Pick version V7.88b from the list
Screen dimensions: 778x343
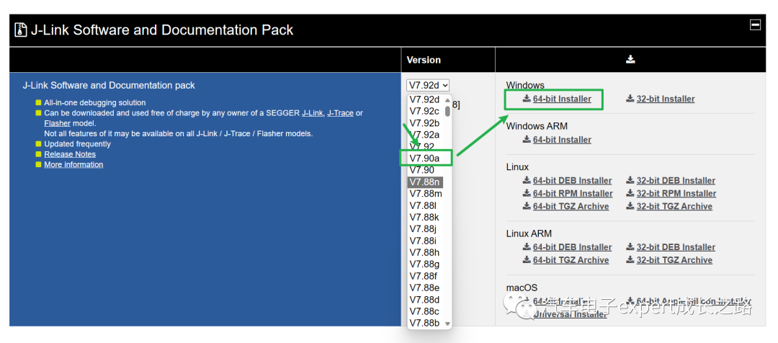coord(425,324)
